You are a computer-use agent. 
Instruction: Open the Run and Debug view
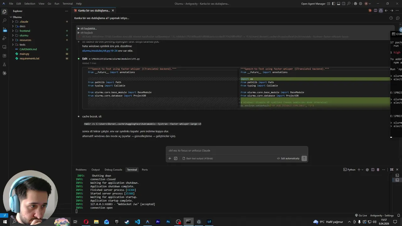tap(4, 38)
